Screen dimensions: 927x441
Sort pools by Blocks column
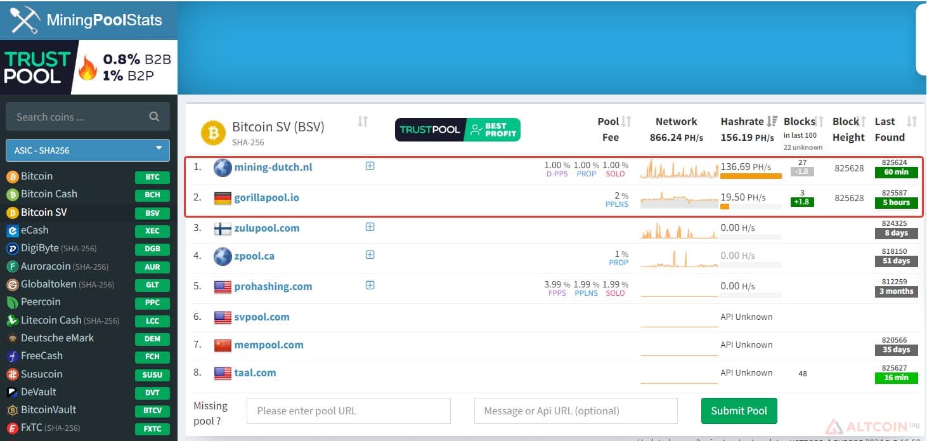819,121
